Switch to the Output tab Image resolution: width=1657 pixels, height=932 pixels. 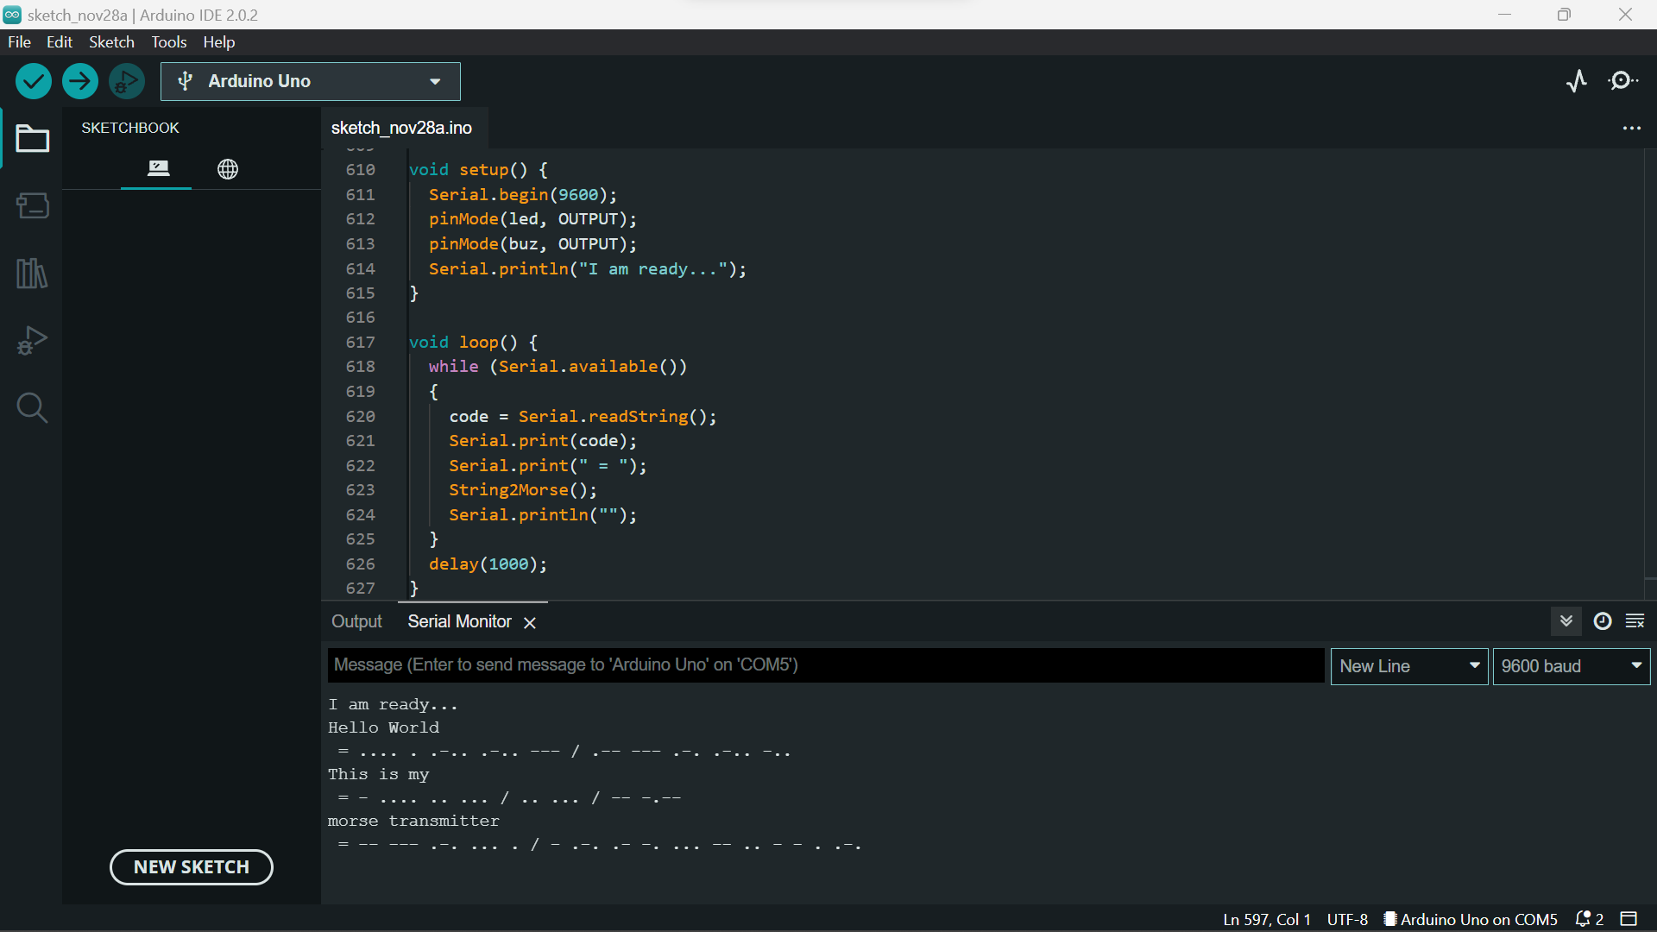point(356,621)
